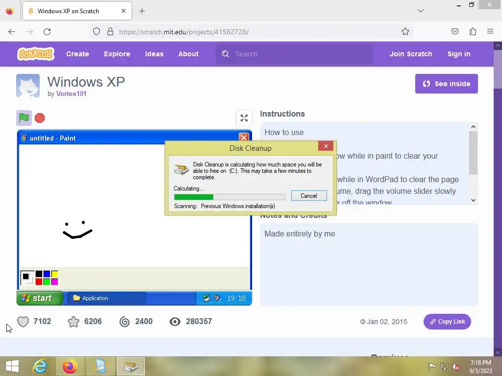This screenshot has width=502, height=376.
Task: Open the Create menu item
Action: pyautogui.click(x=77, y=54)
